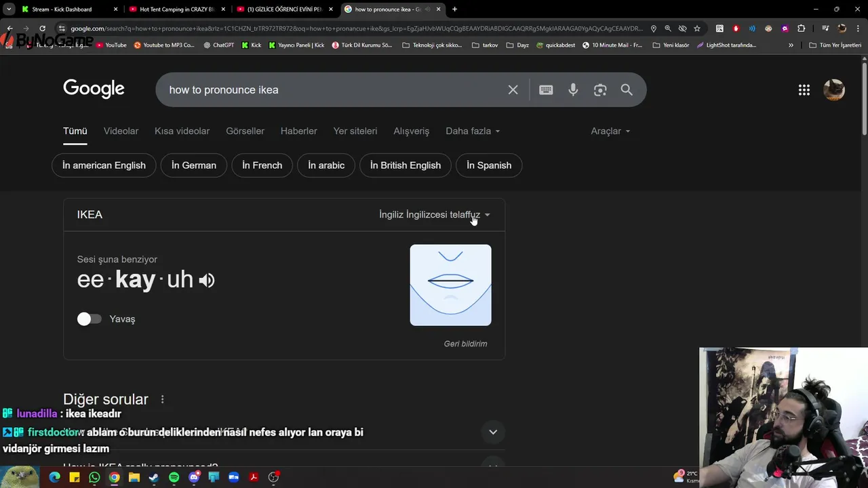868x488 pixels.
Task: Switch to the Videolar tab
Action: [121, 131]
